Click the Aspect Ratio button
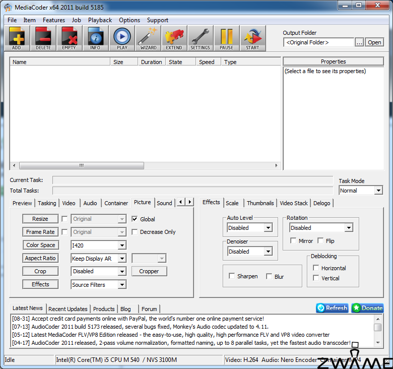Viewport: 393px width, 369px height. point(40,258)
